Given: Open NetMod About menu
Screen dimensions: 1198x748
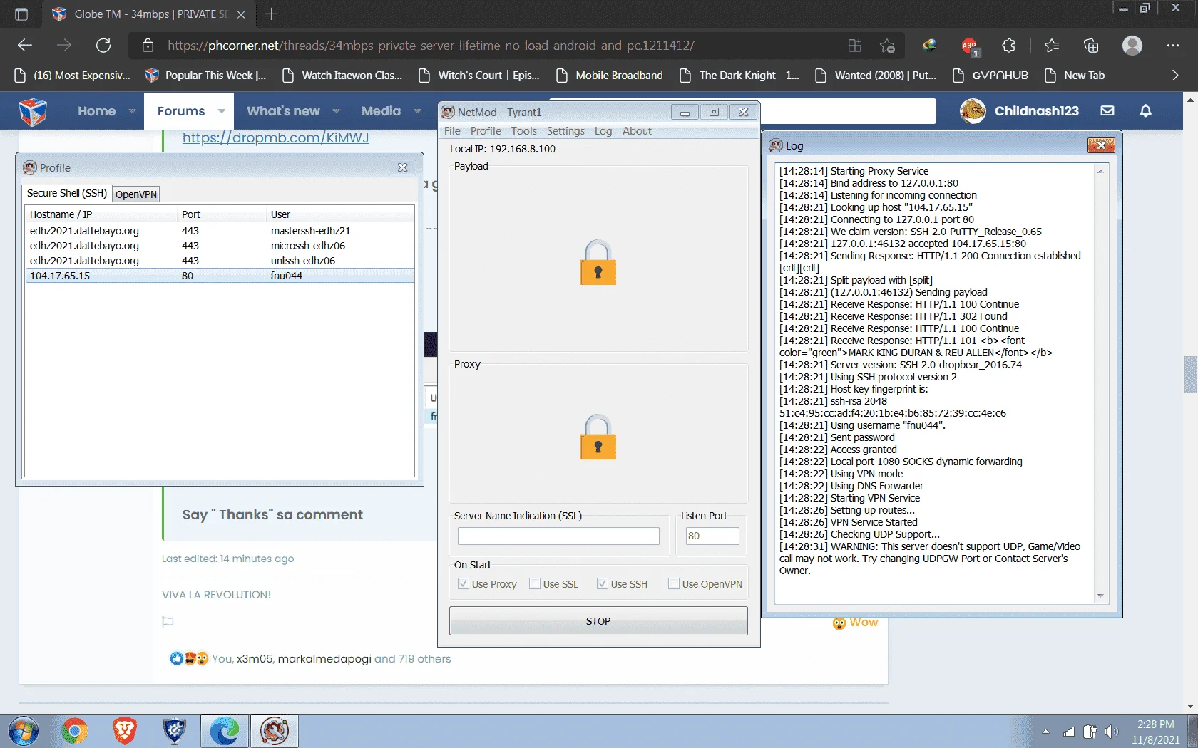Looking at the screenshot, I should click(x=637, y=131).
